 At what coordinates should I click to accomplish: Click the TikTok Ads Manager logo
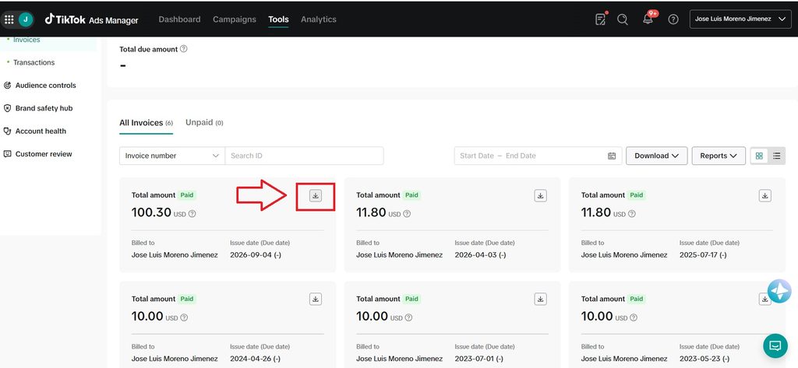click(92, 19)
